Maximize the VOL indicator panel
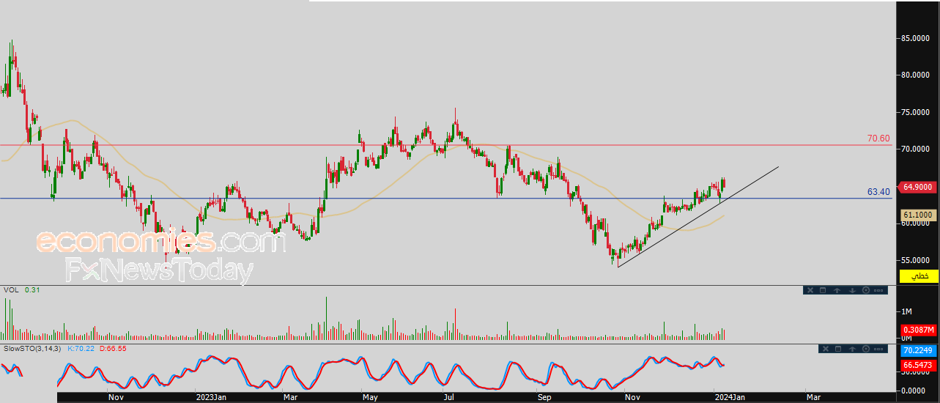Image resolution: width=940 pixels, height=403 pixels. pos(823,290)
